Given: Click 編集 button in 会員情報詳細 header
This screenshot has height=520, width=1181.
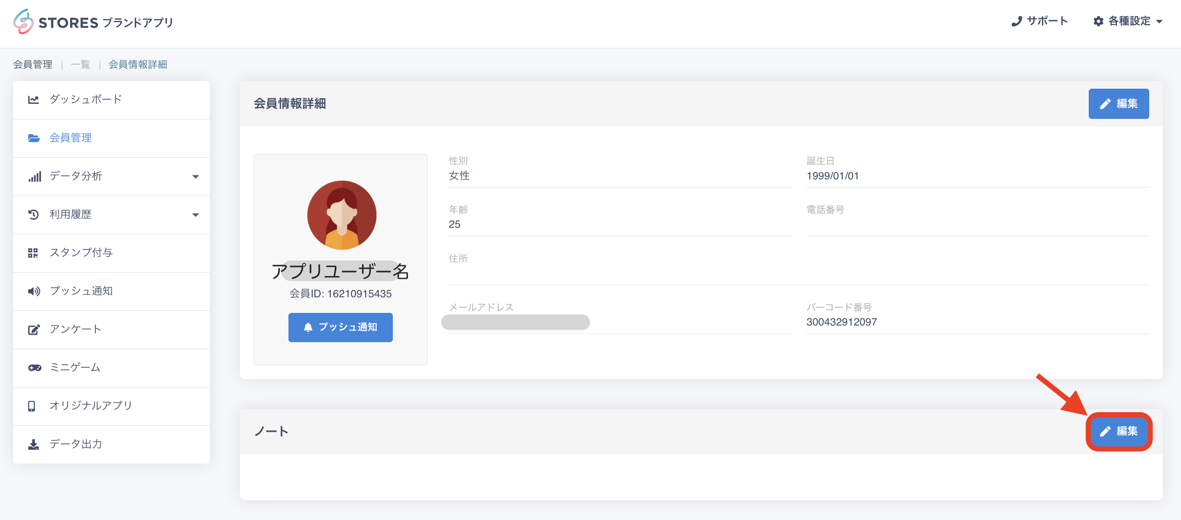Looking at the screenshot, I should point(1118,104).
